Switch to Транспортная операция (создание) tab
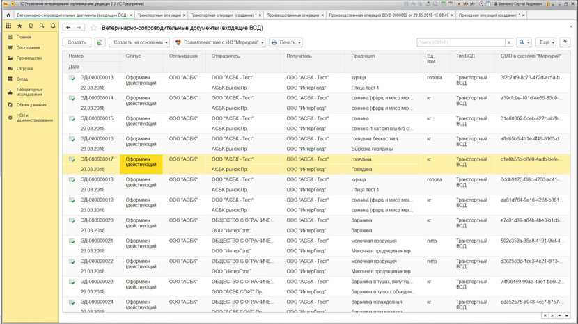Viewport: 578px width, 324px height. point(223,15)
